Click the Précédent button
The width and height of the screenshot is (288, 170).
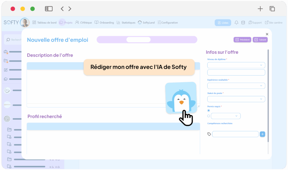242,40
